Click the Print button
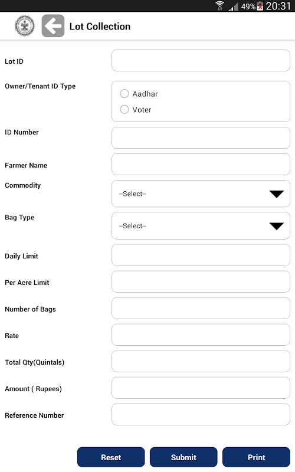The width and height of the screenshot is (295, 472). (x=256, y=457)
